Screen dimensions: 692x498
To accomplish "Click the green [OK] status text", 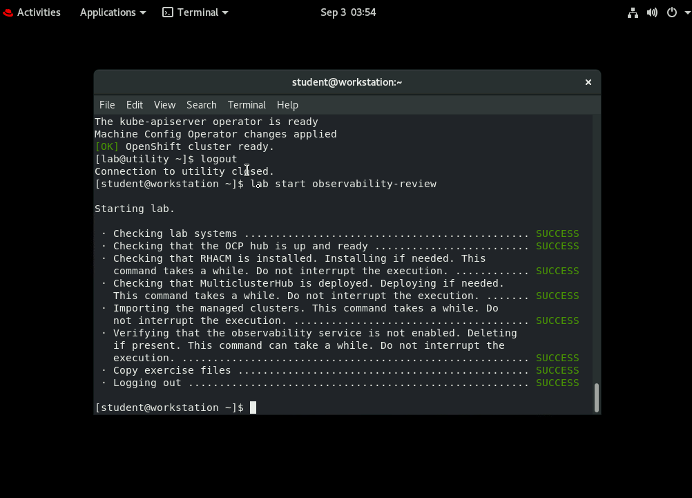I will pyautogui.click(x=107, y=146).
